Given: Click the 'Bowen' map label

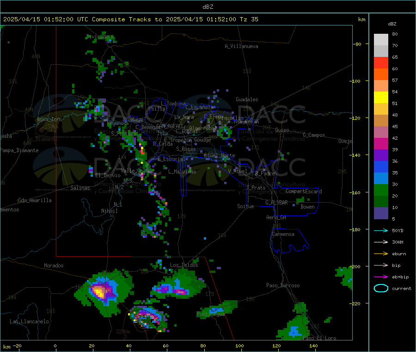Looking at the screenshot, I should point(307,206).
